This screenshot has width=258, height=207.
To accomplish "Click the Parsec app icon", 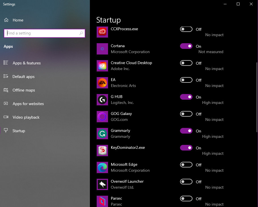I will (102, 201).
